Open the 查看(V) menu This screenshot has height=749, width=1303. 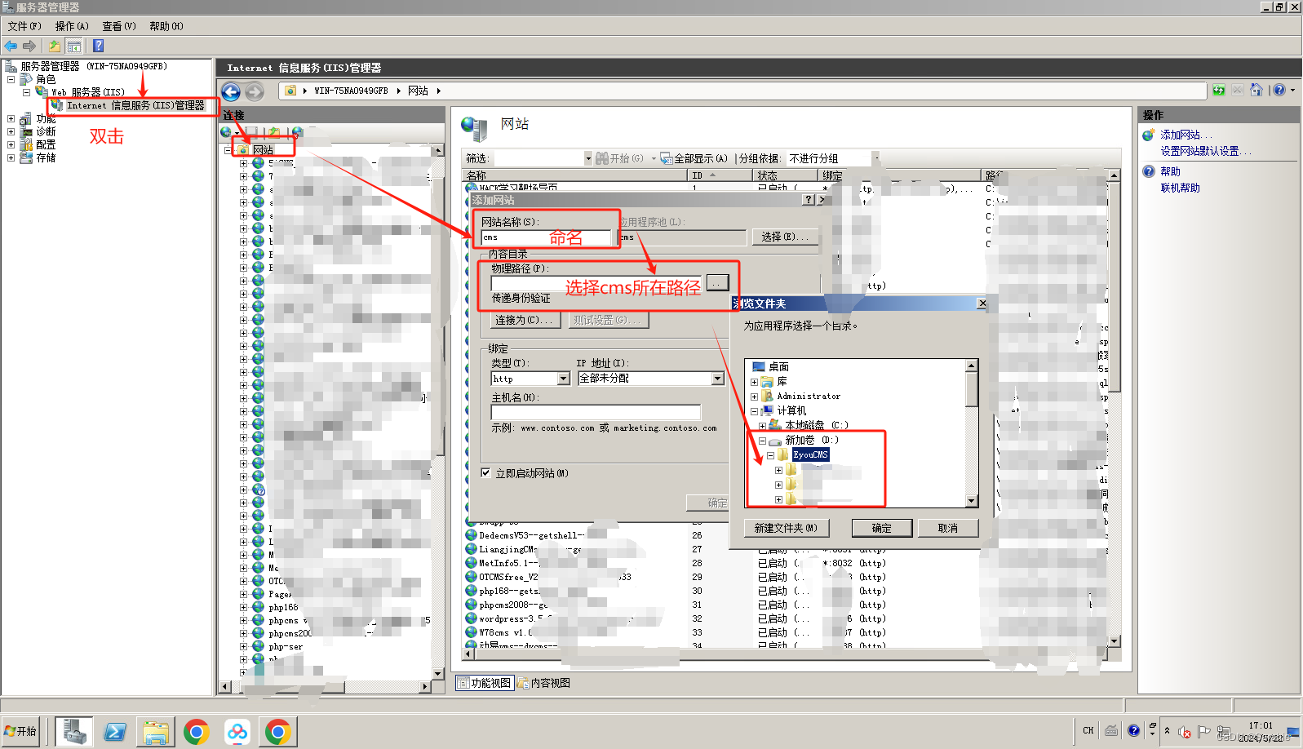[x=119, y=26]
